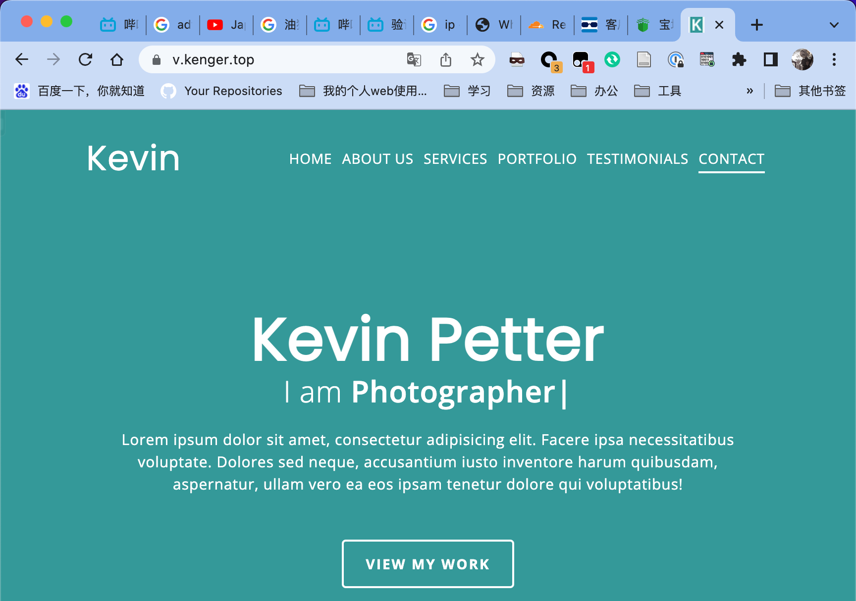Open the 其他书签 bookmarks folder
This screenshot has width=856, height=601.
point(809,91)
